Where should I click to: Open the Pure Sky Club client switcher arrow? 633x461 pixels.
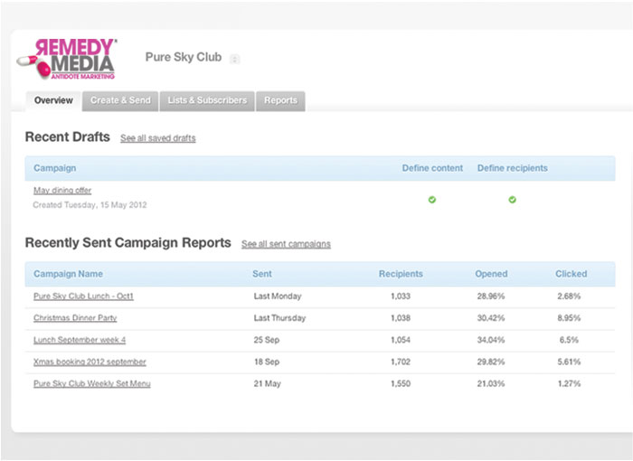234,60
